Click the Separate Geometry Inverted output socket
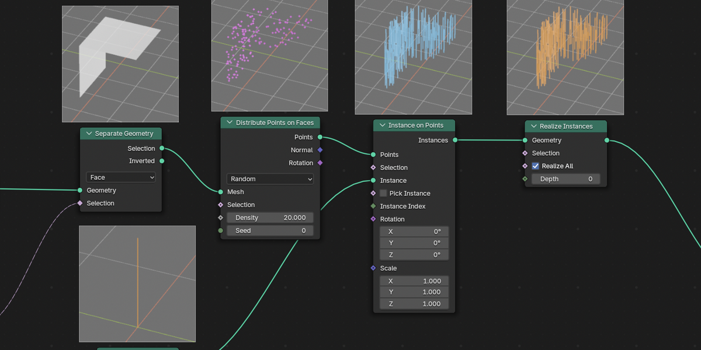 (x=162, y=161)
